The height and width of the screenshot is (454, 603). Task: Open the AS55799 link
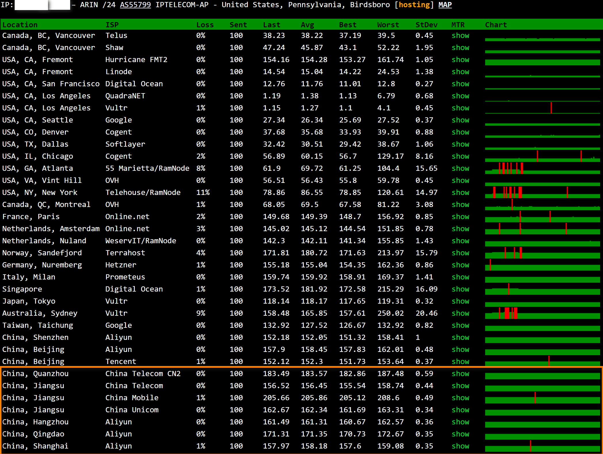(x=135, y=5)
